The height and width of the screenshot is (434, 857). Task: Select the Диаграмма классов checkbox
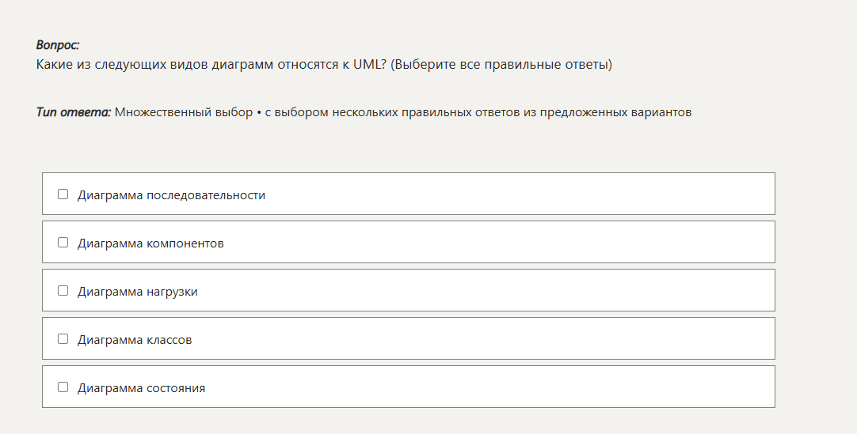(x=63, y=338)
